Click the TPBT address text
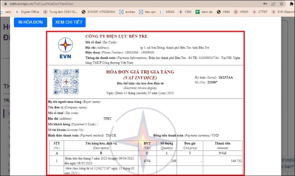Screen dimensions: 295x176 pos(107,119)
